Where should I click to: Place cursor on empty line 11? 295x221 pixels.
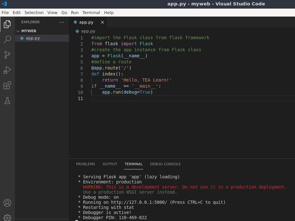point(193,98)
